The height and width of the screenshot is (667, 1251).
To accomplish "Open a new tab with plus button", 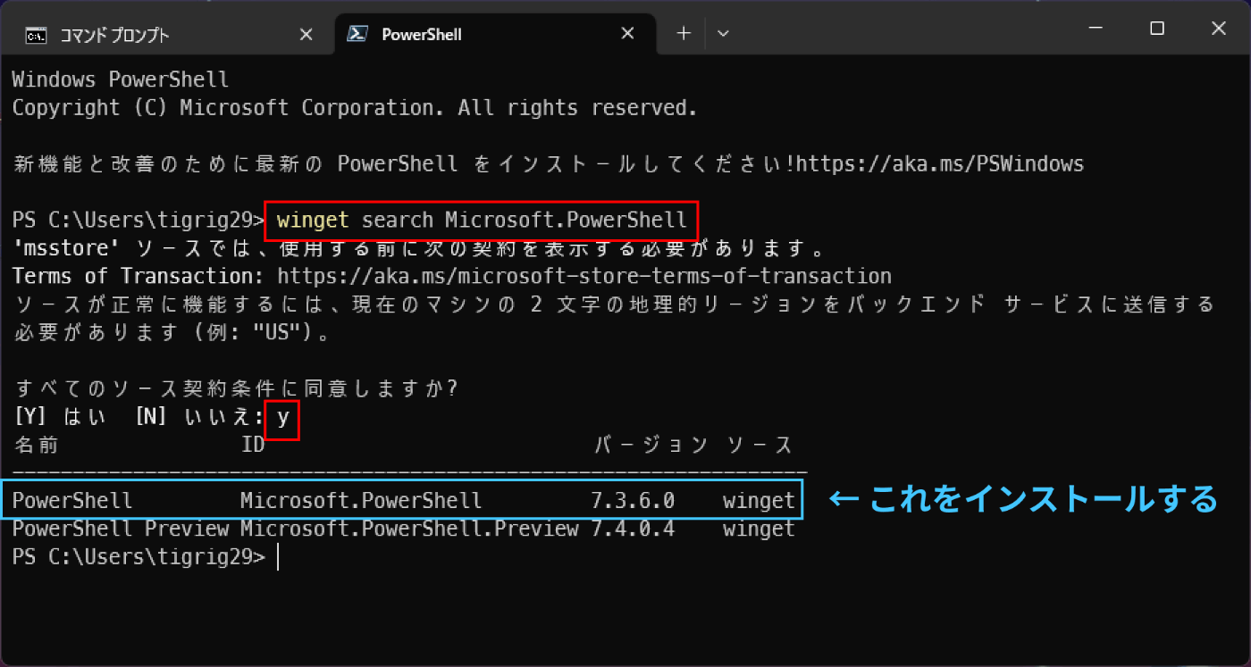I will click(684, 34).
